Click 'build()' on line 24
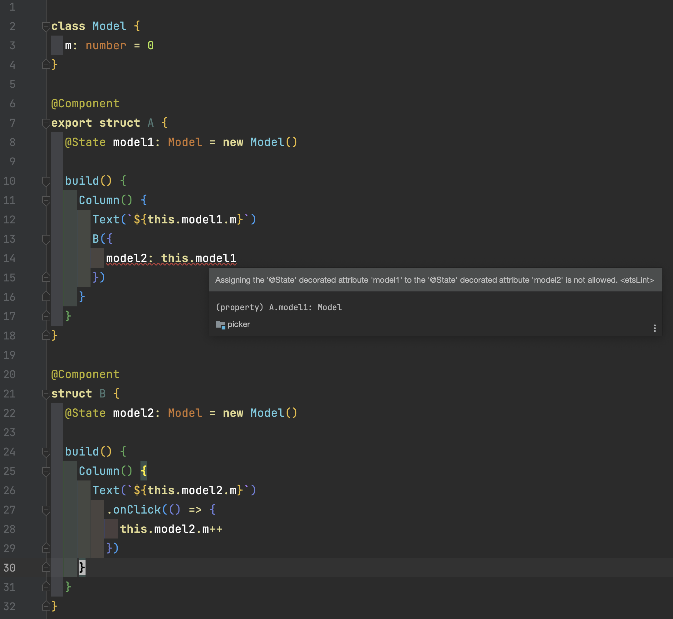Screen dimensions: 673x619 pyautogui.click(x=88, y=452)
